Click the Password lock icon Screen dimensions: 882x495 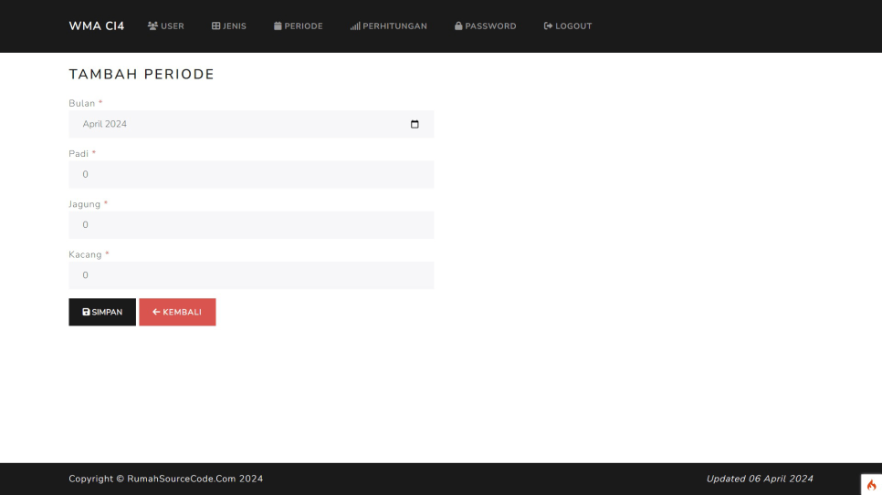[x=458, y=26]
